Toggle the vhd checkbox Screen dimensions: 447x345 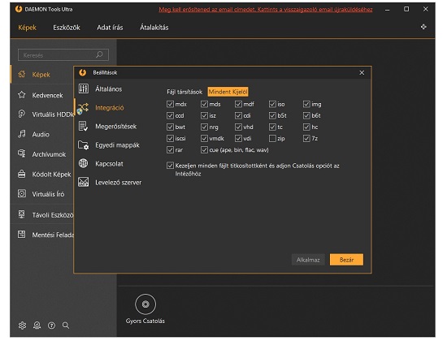click(238, 127)
